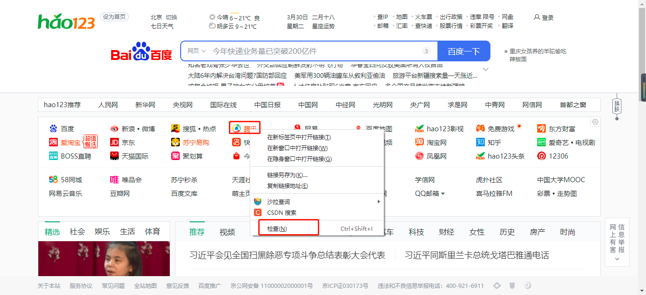Open the 新浪 Weibo icon

(x=114, y=128)
